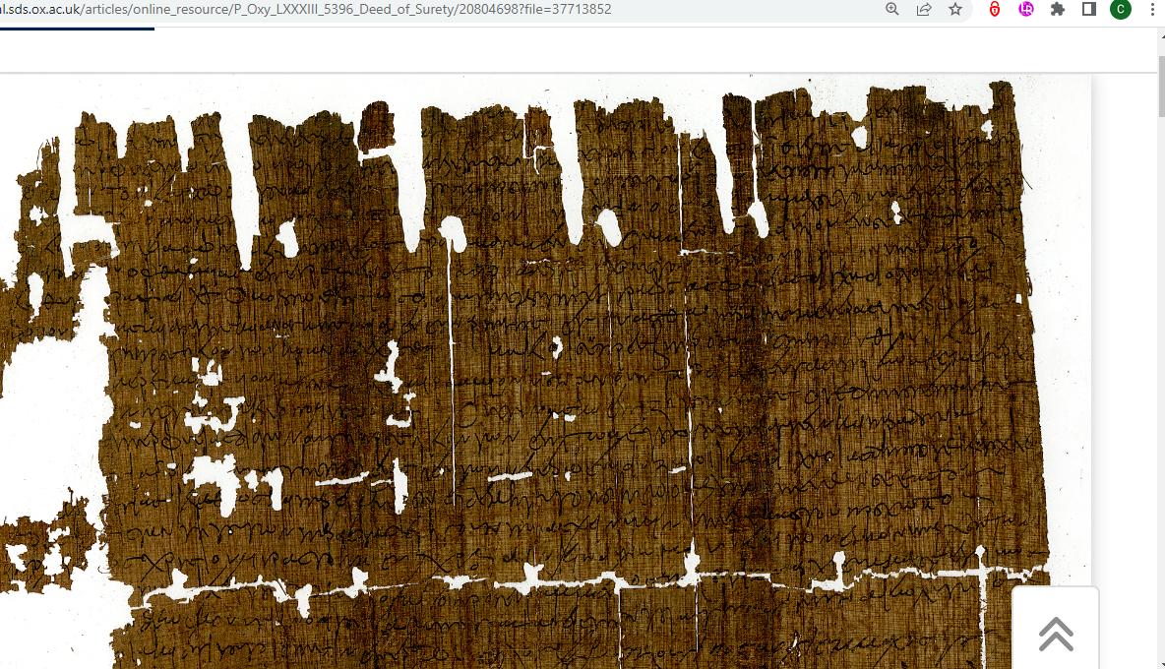The width and height of the screenshot is (1165, 669).
Task: Toggle the browser side panel
Action: click(1089, 9)
